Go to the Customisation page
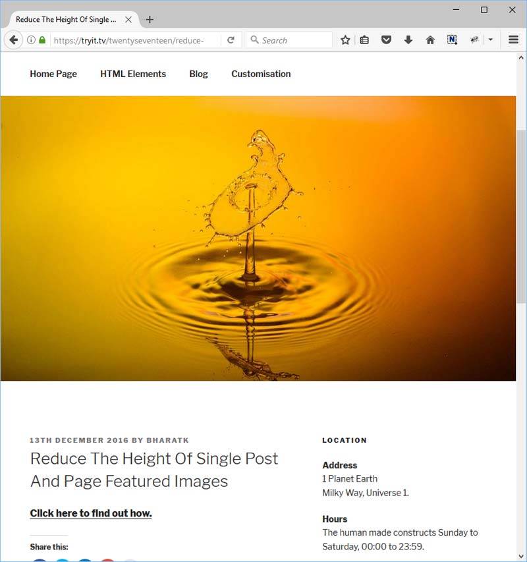The image size is (527, 562). 261,74
